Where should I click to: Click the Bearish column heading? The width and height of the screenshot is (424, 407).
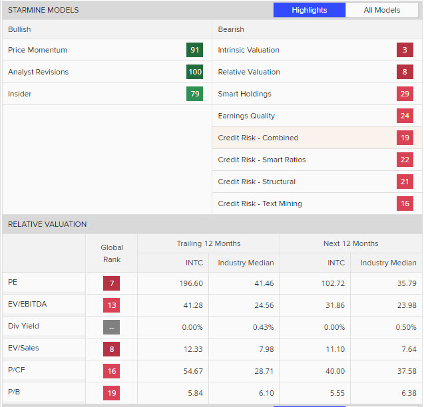click(231, 29)
